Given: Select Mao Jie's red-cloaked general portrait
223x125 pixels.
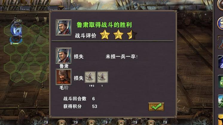Looking at the screenshot, I should (64, 77).
